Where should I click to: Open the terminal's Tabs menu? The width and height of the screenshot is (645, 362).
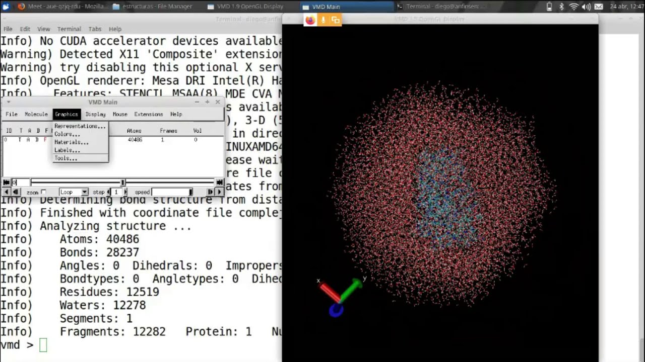coord(95,29)
